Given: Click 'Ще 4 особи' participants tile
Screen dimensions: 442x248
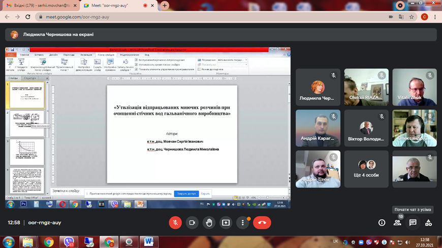Looking at the screenshot, I should (366, 169).
